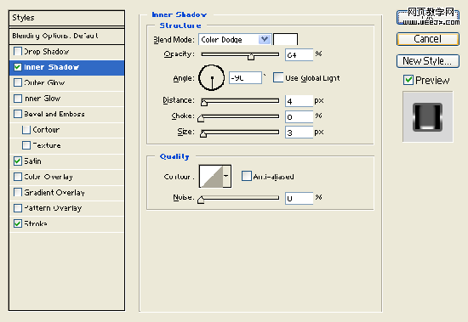468x322 pixels.
Task: Click the layer style preview thumbnail
Action: (x=427, y=116)
